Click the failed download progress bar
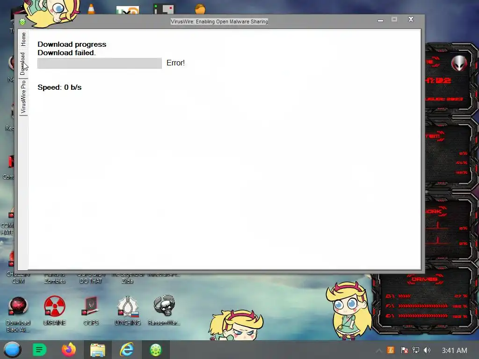Image resolution: width=479 pixels, height=359 pixels. point(100,63)
